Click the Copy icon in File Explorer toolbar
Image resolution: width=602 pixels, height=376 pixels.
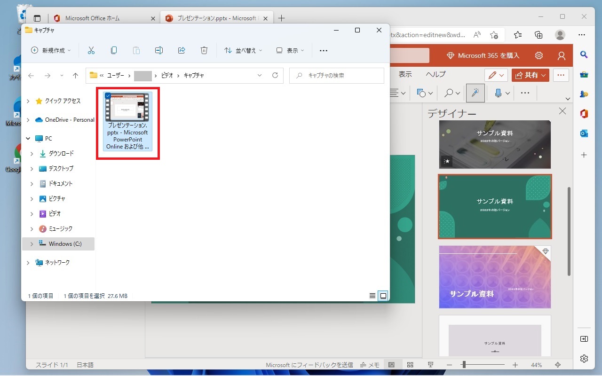click(x=114, y=50)
